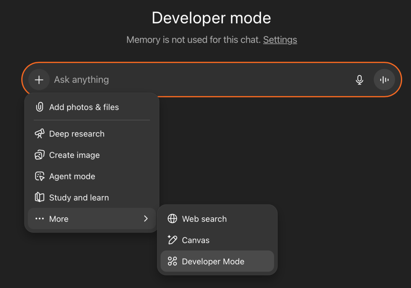The height and width of the screenshot is (288, 411).
Task: Click the three-dot ellipsis next to More
Action: pyautogui.click(x=39, y=219)
